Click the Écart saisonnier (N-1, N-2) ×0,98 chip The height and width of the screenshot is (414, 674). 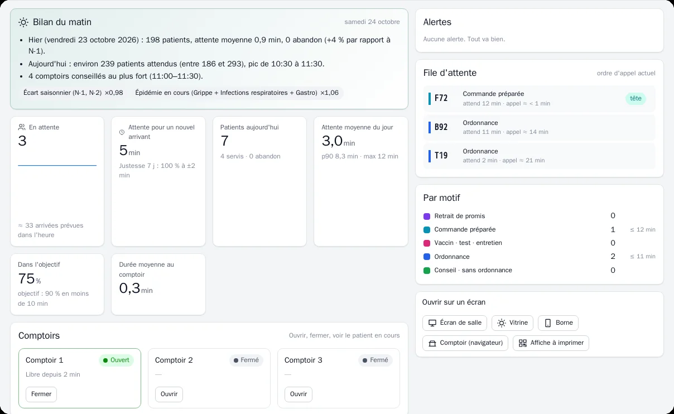(73, 93)
